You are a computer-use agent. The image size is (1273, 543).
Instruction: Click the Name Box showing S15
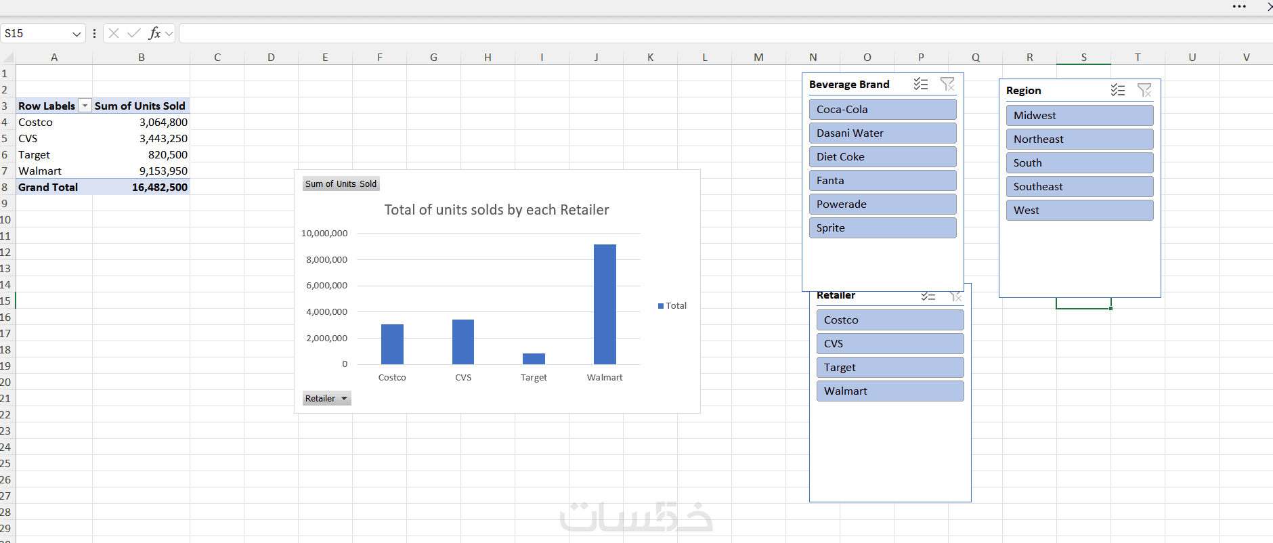click(37, 33)
